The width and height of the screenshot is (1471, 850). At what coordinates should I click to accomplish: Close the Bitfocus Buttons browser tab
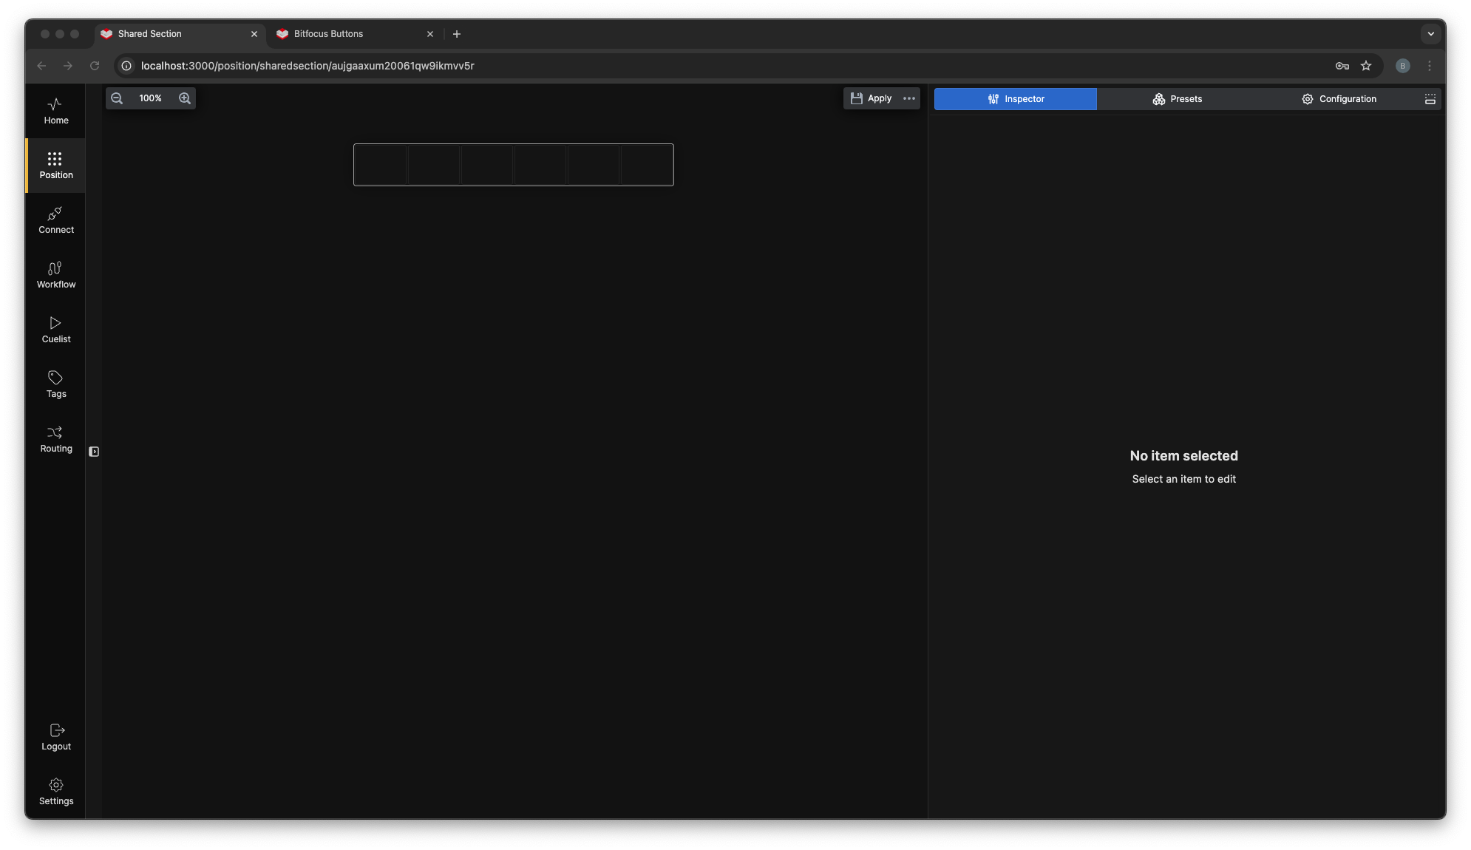[x=430, y=34]
